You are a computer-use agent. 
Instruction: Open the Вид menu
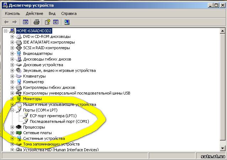[x=52, y=13]
